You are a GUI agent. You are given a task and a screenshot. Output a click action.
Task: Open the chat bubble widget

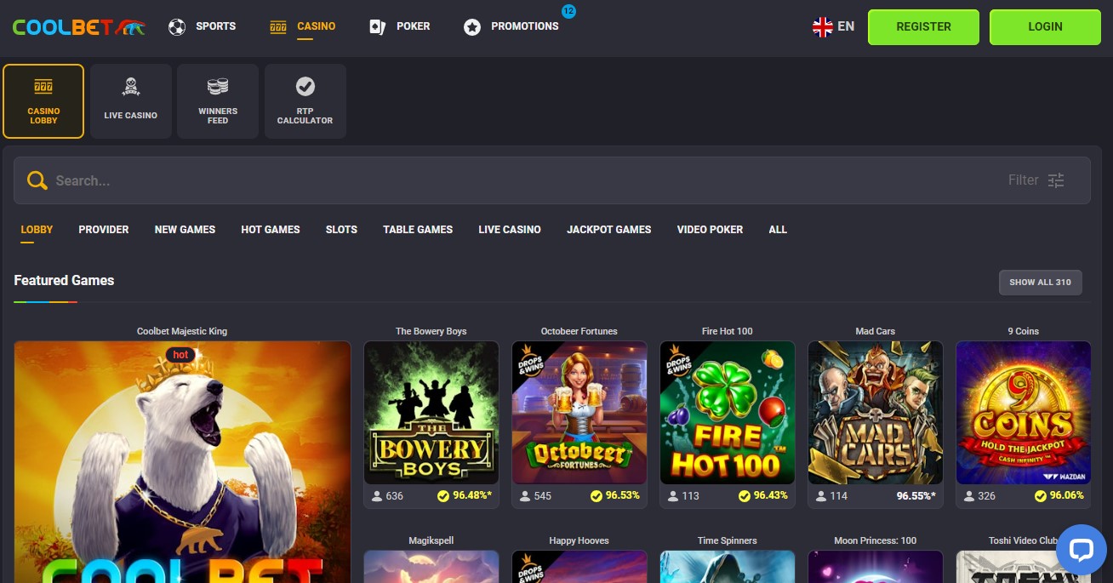pyautogui.click(x=1081, y=550)
